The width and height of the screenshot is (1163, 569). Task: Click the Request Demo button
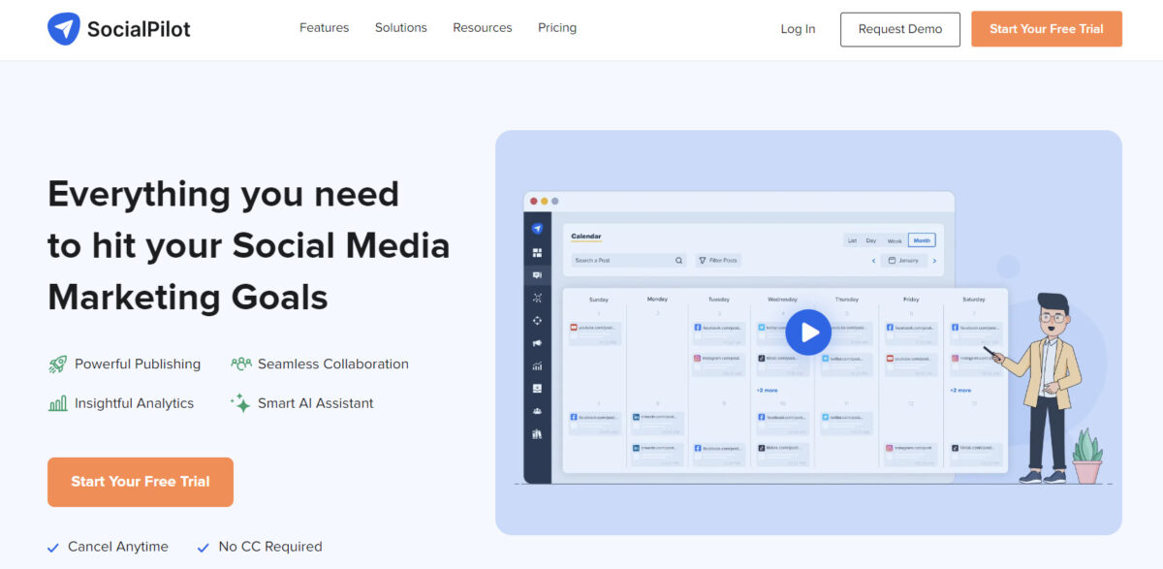[900, 29]
